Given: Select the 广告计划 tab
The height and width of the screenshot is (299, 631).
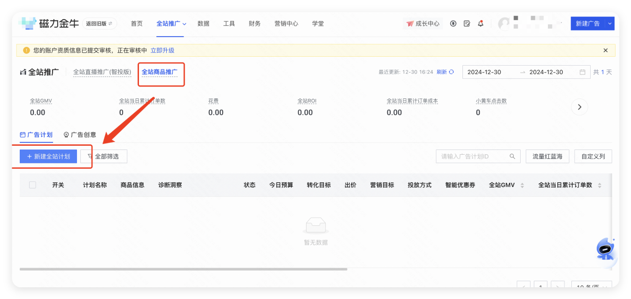Looking at the screenshot, I should [36, 135].
